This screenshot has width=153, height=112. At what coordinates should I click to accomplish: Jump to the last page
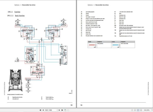pos(62,110)
